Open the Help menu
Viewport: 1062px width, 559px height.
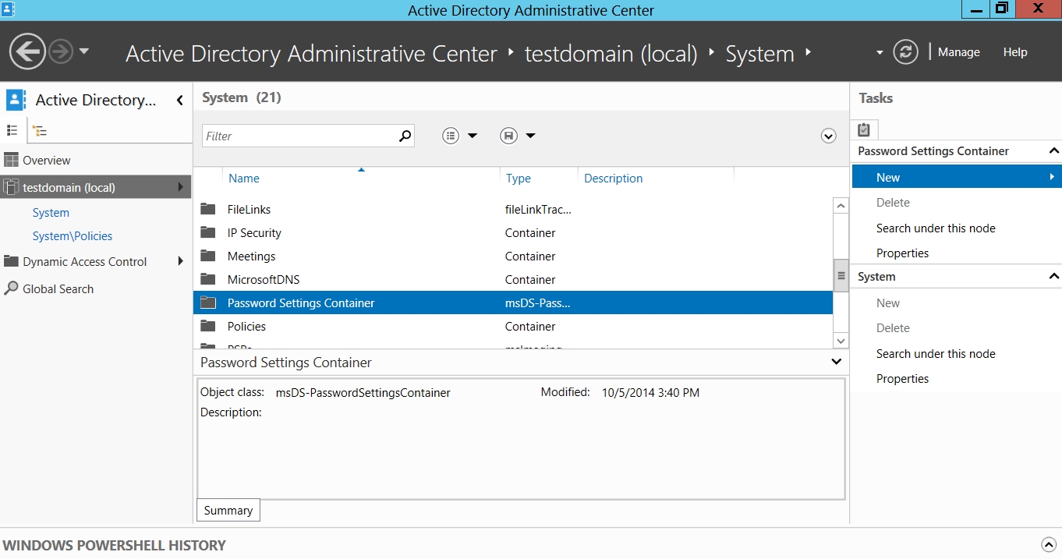pyautogui.click(x=1015, y=52)
